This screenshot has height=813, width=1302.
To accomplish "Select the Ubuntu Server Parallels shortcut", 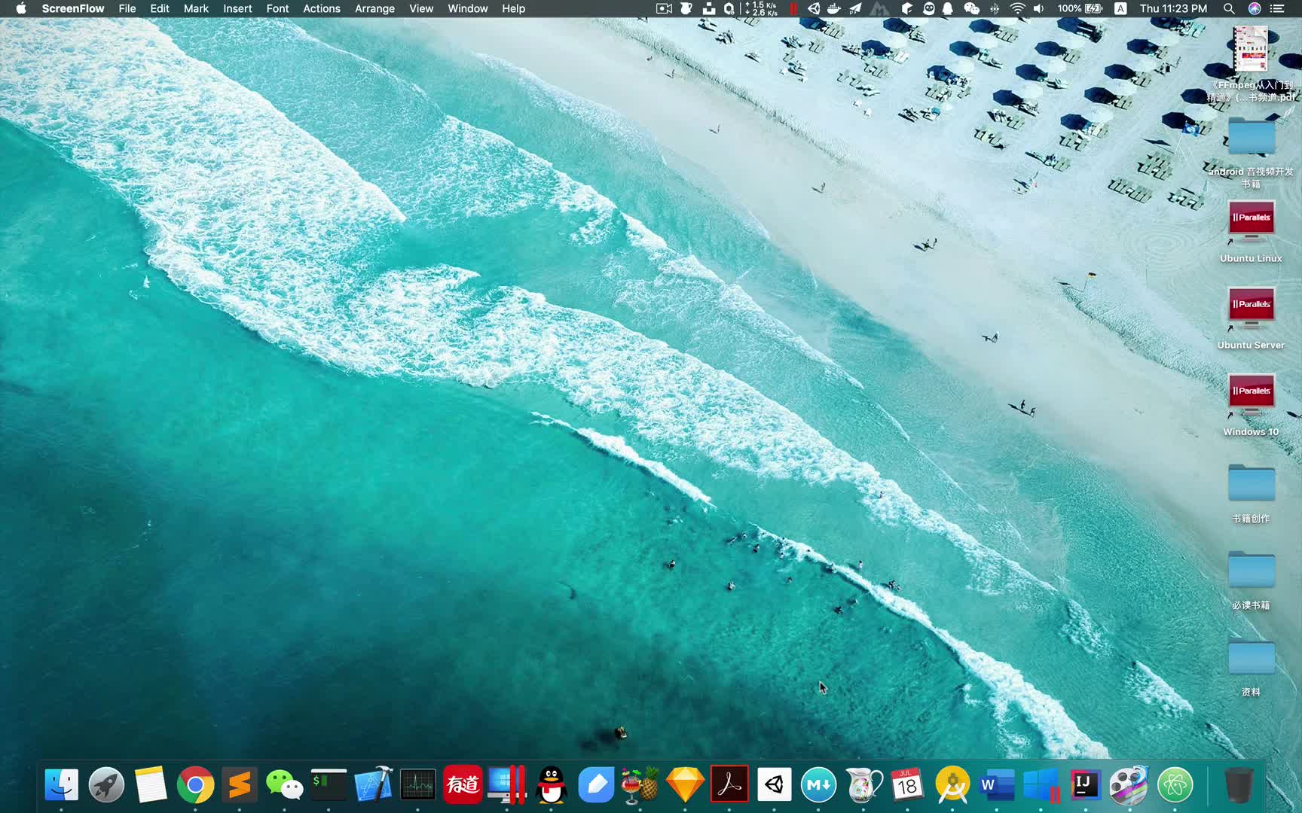I will click(x=1251, y=317).
